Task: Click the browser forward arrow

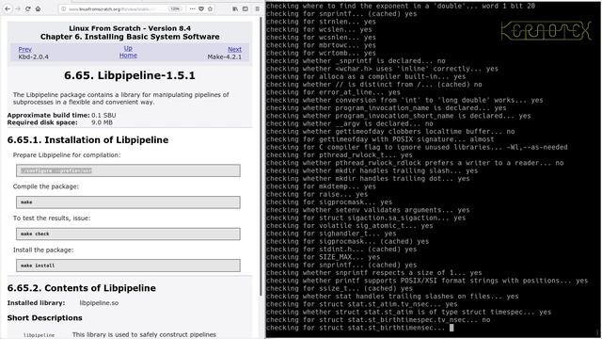Action: tap(18, 8)
